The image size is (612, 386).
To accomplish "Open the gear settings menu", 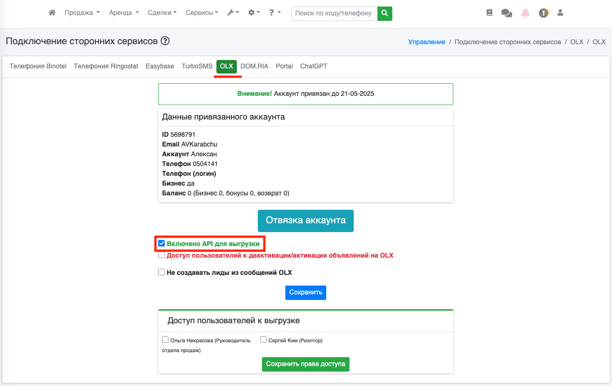I will (x=254, y=13).
